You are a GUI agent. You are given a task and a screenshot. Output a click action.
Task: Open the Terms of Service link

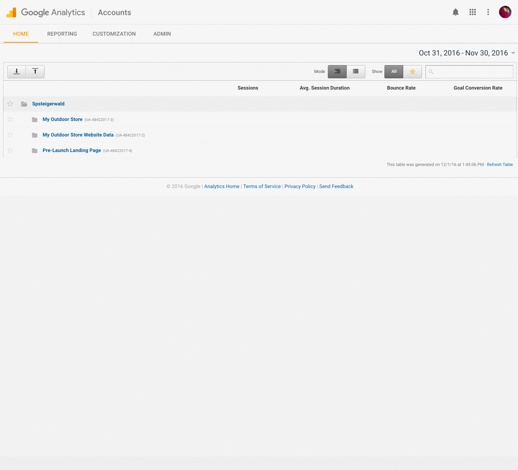262,187
